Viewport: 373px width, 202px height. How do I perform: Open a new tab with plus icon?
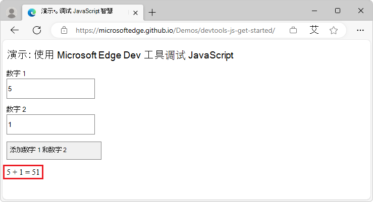click(x=152, y=13)
